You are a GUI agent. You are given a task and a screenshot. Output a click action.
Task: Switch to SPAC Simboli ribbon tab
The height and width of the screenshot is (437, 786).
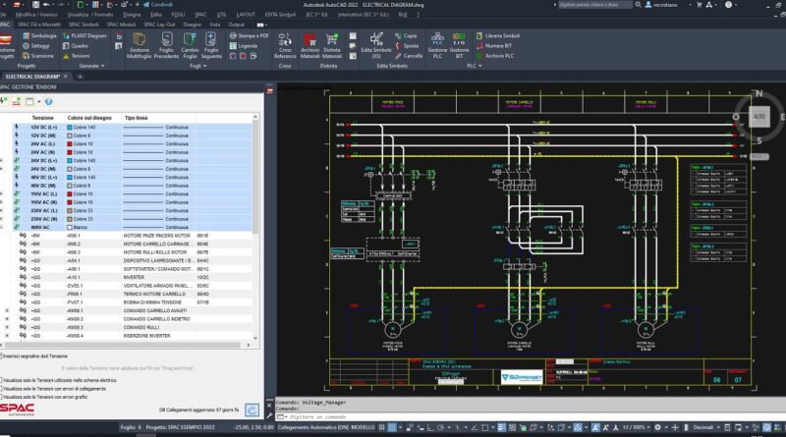coord(82,25)
